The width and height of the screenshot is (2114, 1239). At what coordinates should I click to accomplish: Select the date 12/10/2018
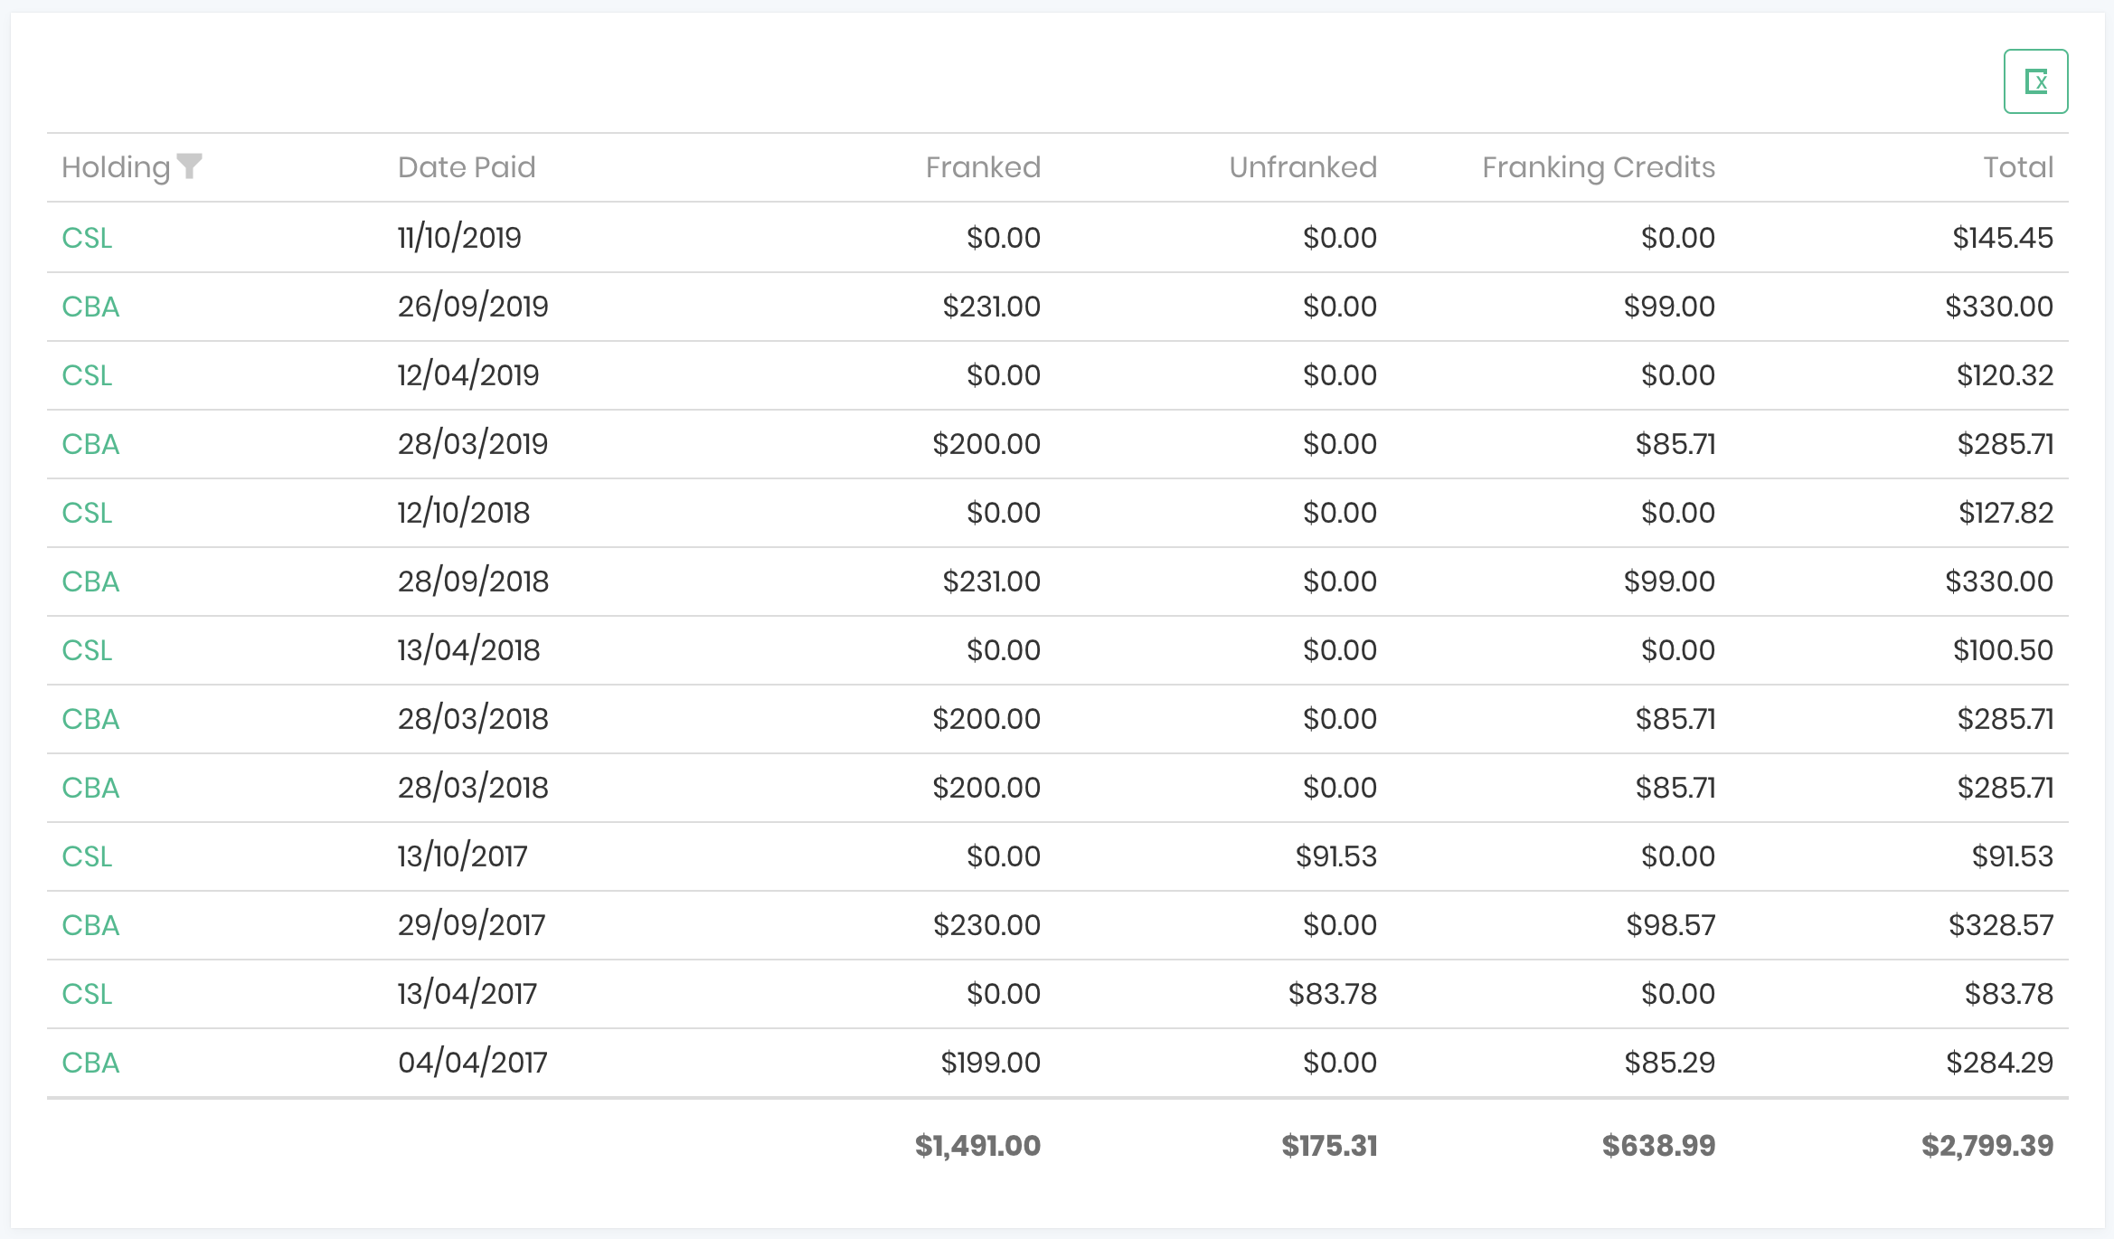[464, 513]
